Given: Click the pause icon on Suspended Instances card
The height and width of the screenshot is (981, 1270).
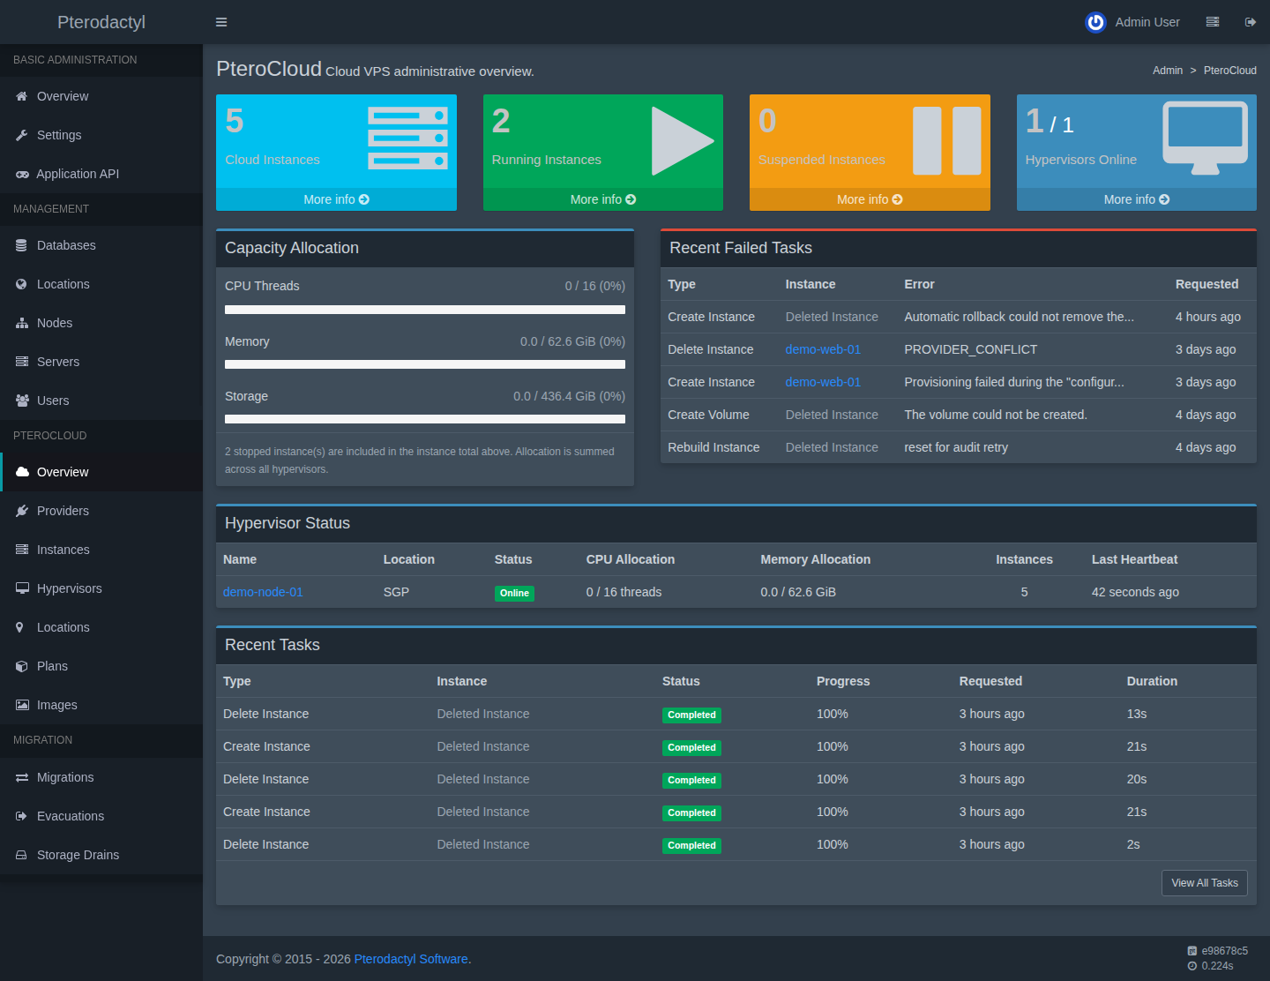Looking at the screenshot, I should [x=947, y=141].
